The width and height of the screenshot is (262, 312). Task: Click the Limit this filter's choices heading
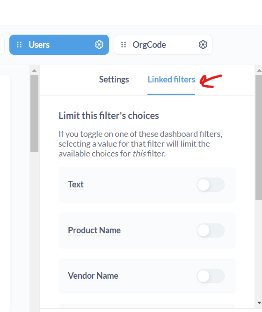point(109,116)
